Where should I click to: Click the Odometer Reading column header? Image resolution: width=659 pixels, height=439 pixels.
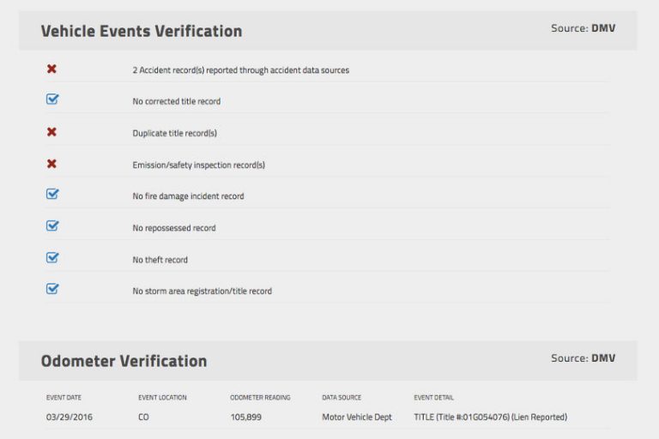point(260,398)
